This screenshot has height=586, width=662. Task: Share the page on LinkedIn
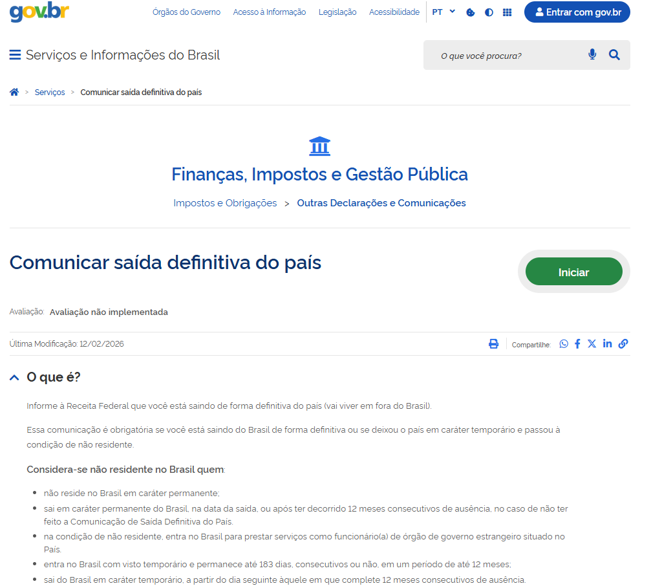[x=607, y=343]
